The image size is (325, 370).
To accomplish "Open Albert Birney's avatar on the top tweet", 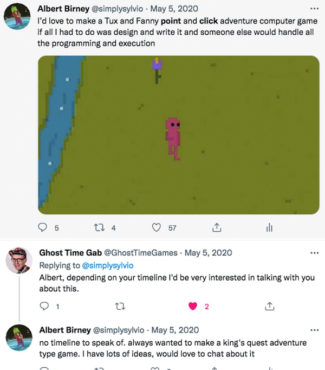I will (x=19, y=17).
